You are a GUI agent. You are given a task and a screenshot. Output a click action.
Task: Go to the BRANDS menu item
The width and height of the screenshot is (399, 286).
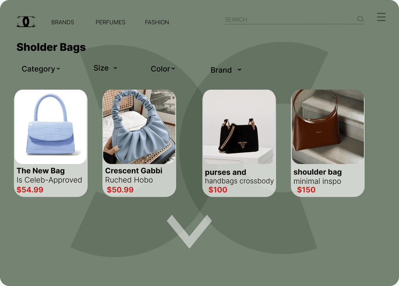[63, 22]
